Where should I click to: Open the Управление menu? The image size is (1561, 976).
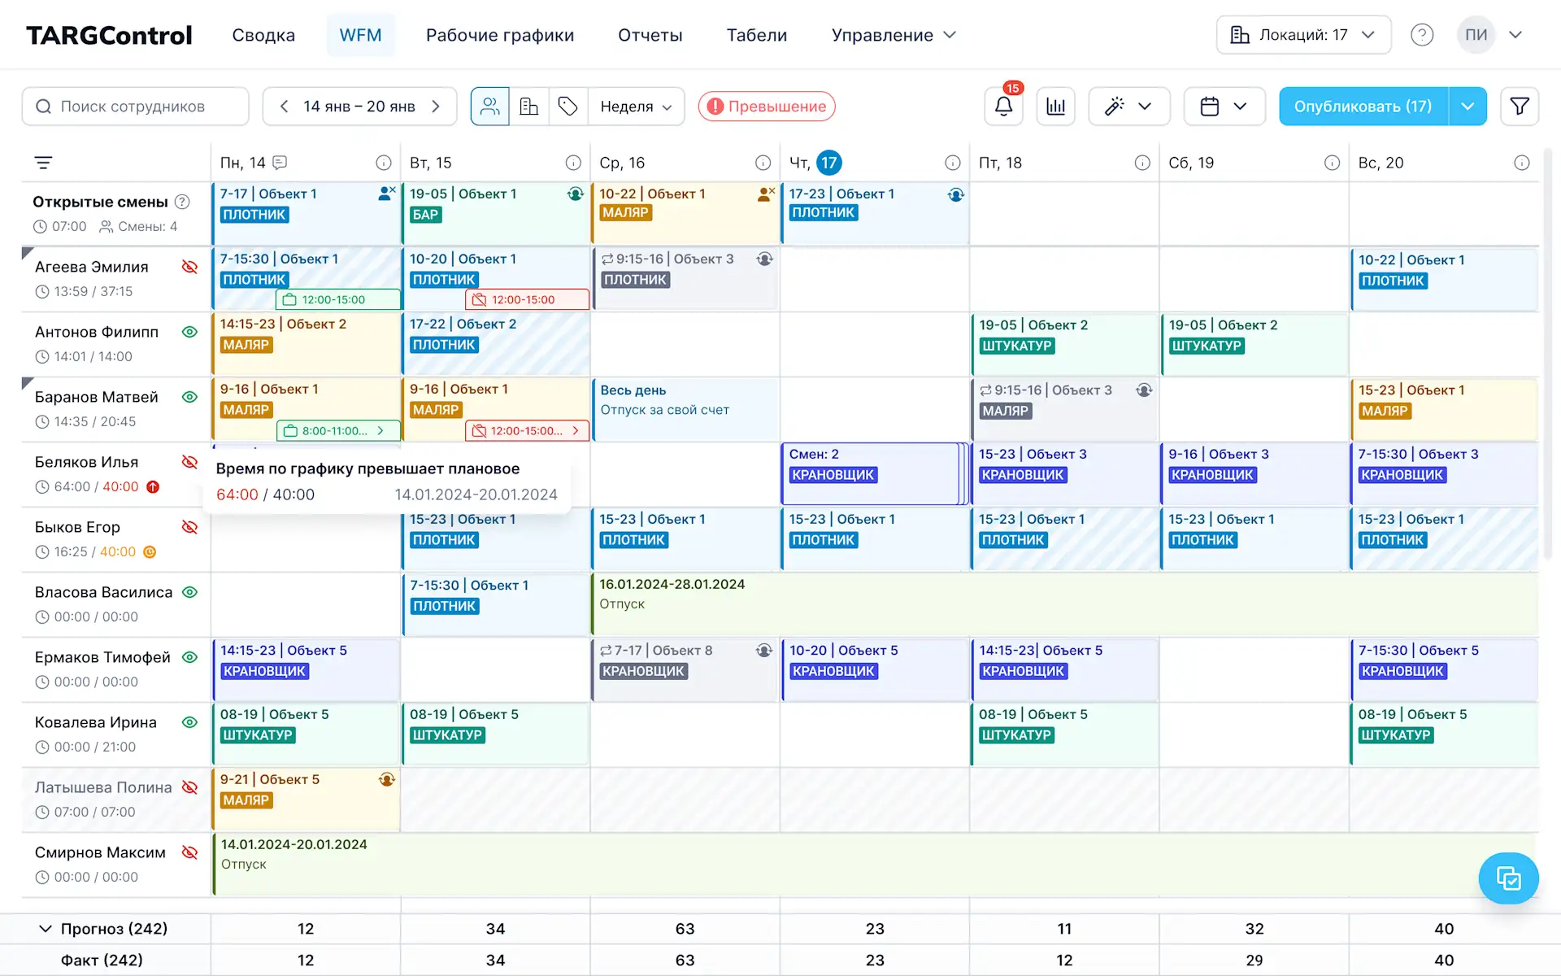click(893, 35)
